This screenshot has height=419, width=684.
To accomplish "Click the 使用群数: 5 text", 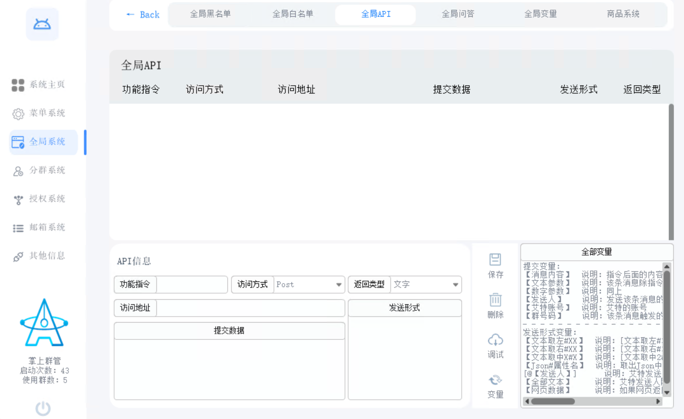I will click(44, 380).
